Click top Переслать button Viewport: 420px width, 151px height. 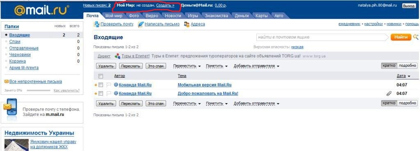tap(131, 66)
